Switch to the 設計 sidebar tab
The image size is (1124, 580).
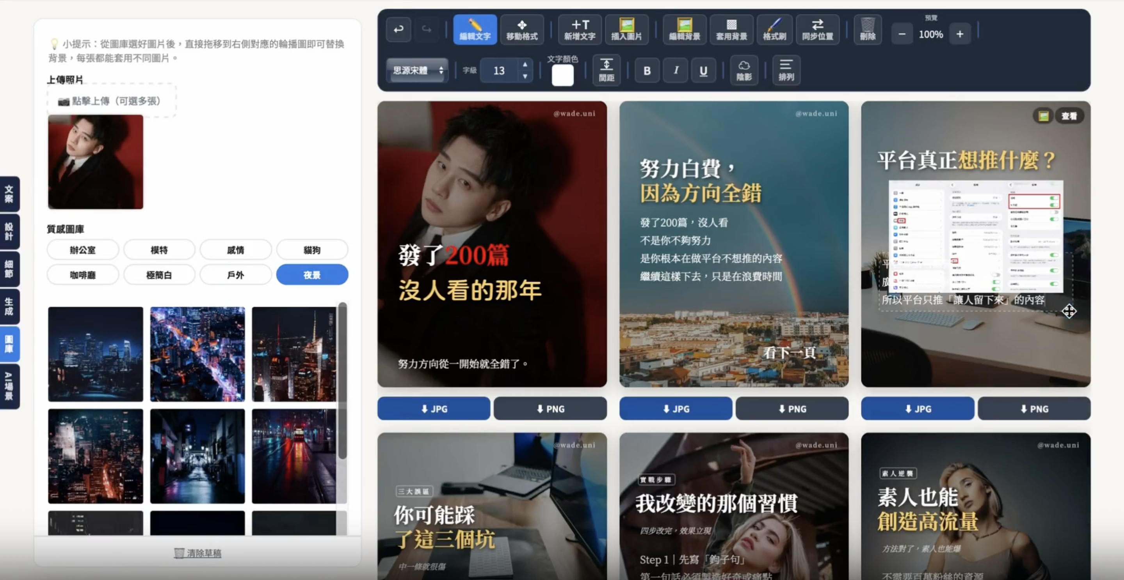9,232
